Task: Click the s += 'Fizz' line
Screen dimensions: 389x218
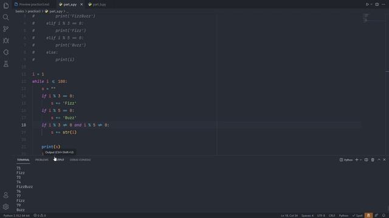Action: point(64,103)
